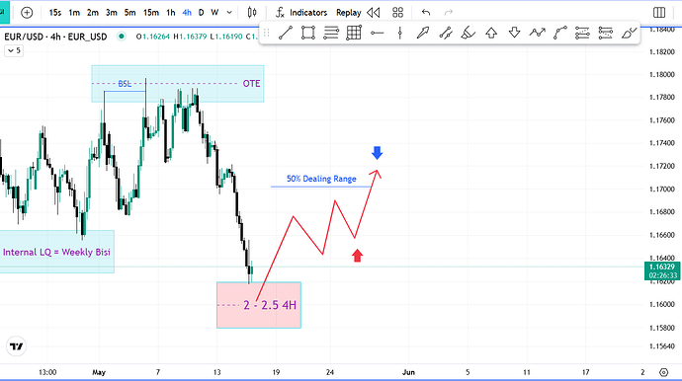Select the BSL label on chart

[x=125, y=84]
